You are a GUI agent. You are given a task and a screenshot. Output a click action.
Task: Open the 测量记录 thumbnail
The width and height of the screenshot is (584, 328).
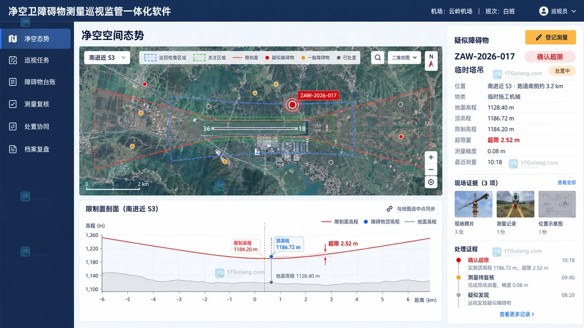coord(516,204)
